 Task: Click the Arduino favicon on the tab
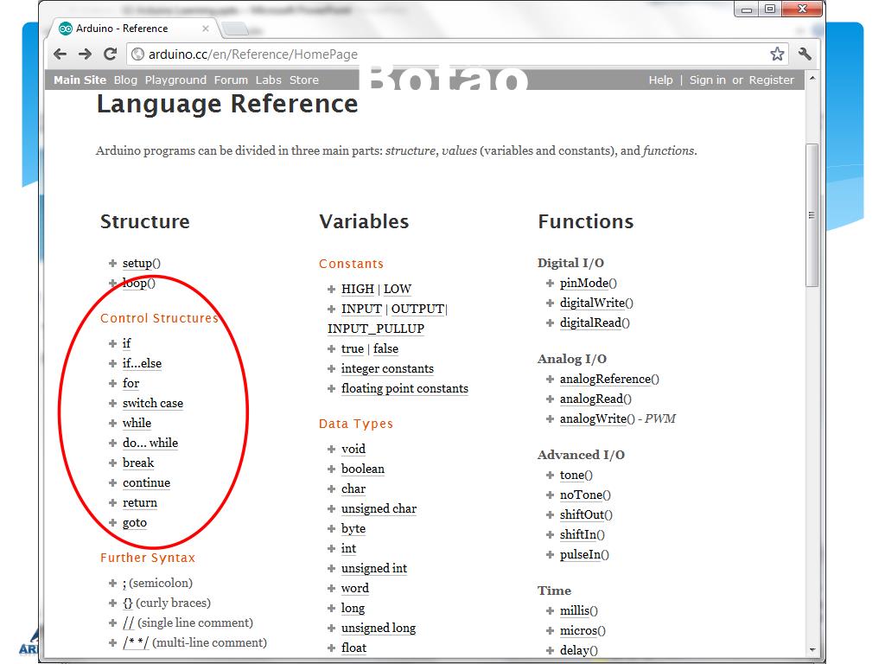pos(66,29)
